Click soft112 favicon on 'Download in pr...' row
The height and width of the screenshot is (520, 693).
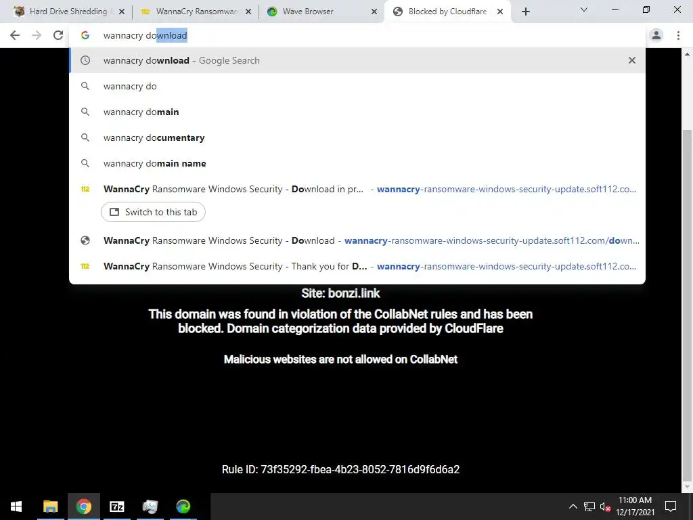click(x=85, y=190)
